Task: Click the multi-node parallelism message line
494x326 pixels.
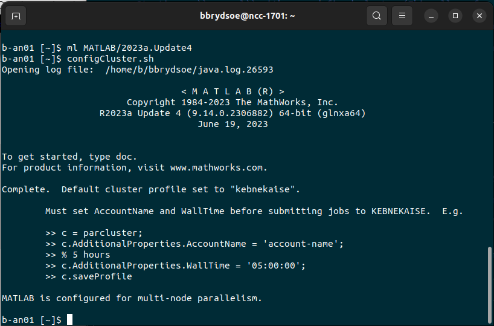Action: [132, 298]
